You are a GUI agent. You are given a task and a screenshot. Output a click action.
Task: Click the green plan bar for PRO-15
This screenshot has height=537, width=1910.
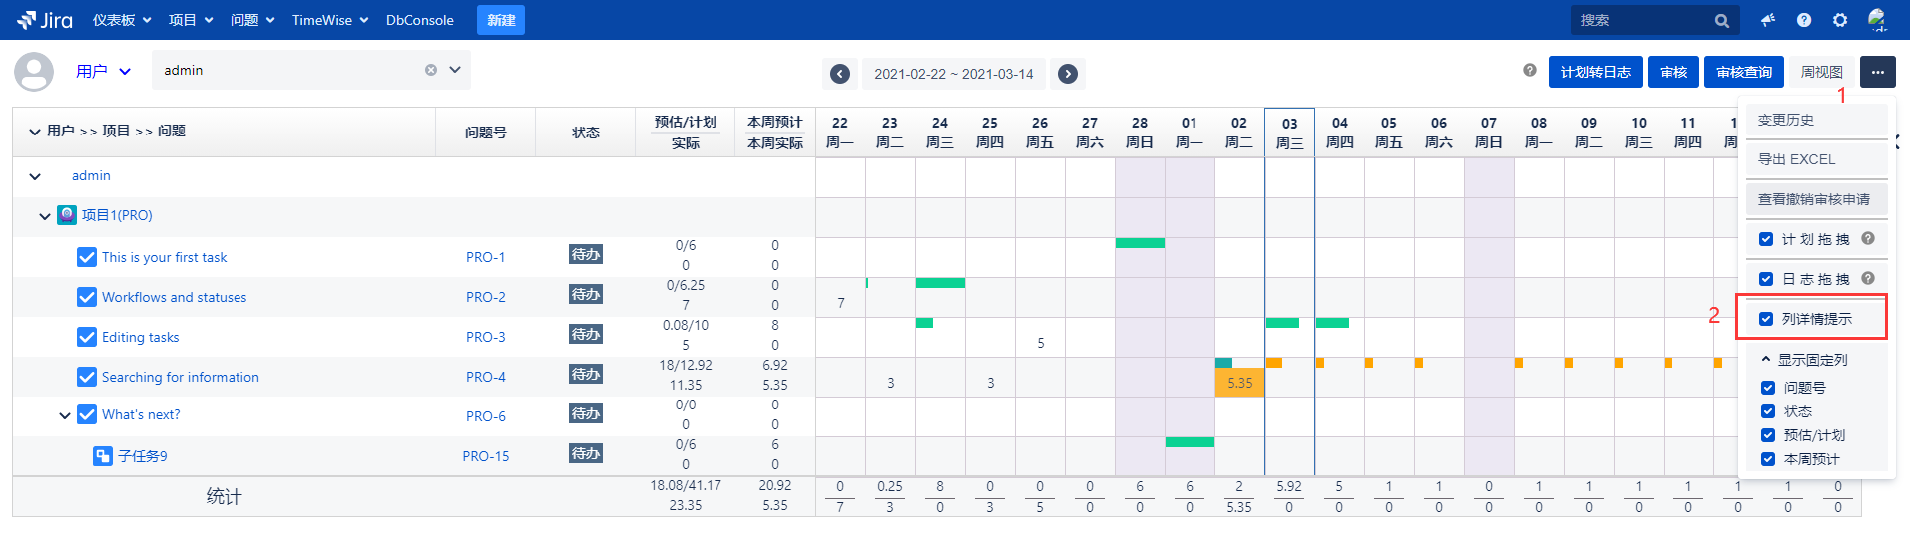(x=1190, y=442)
